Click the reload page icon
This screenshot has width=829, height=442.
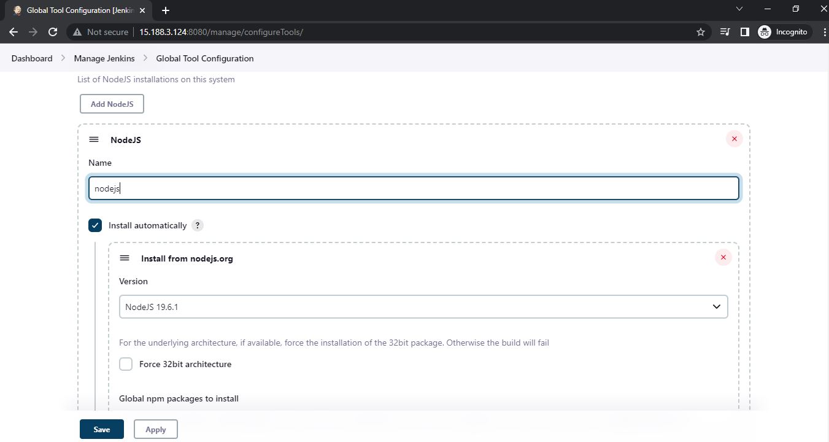(x=54, y=31)
